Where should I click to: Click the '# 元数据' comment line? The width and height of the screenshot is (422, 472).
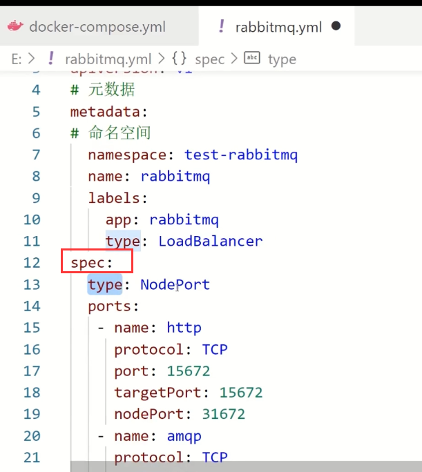pos(102,90)
